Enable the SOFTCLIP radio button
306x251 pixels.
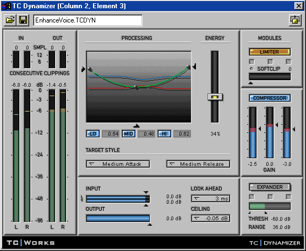(x=252, y=69)
